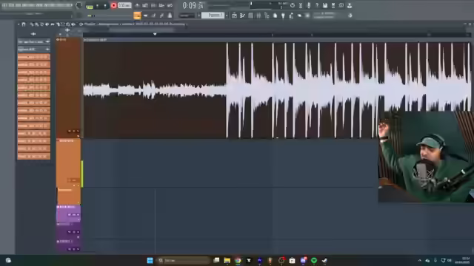This screenshot has width=474, height=266.
Task: Open the channel rack view icon
Action: [250, 16]
